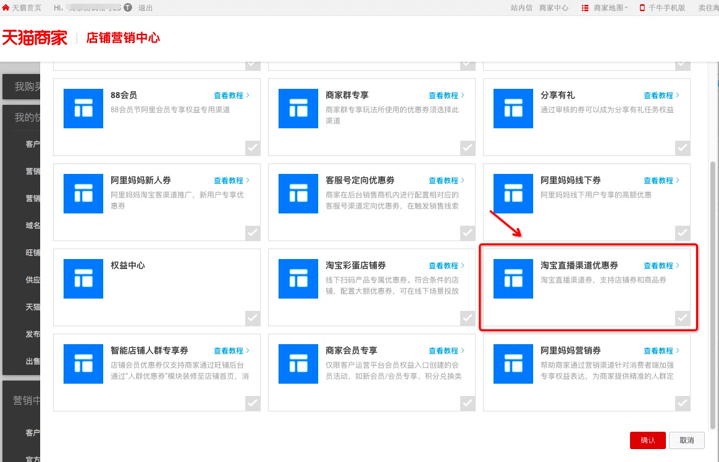Click the 分享有礼 card blue icon
This screenshot has width=719, height=462.
tap(513, 109)
